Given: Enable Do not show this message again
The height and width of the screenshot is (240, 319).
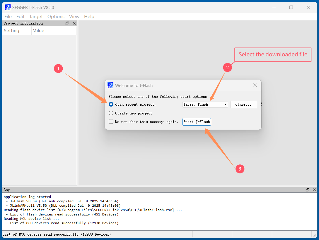Looking at the screenshot, I should pyautogui.click(x=111, y=122).
